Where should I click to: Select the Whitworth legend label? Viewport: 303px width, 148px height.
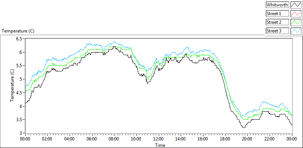click(x=277, y=5)
